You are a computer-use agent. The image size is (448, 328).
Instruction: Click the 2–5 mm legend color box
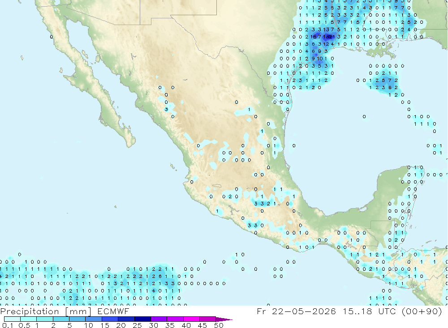(61, 319)
